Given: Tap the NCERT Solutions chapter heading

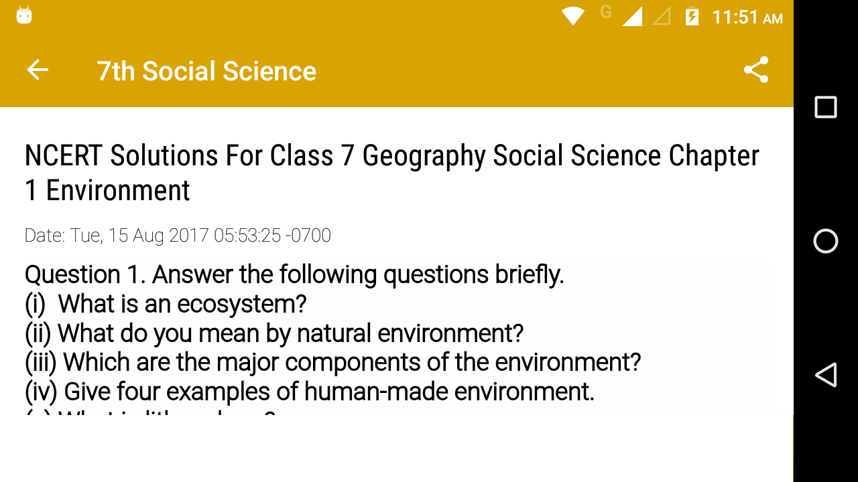Looking at the screenshot, I should coord(391,173).
